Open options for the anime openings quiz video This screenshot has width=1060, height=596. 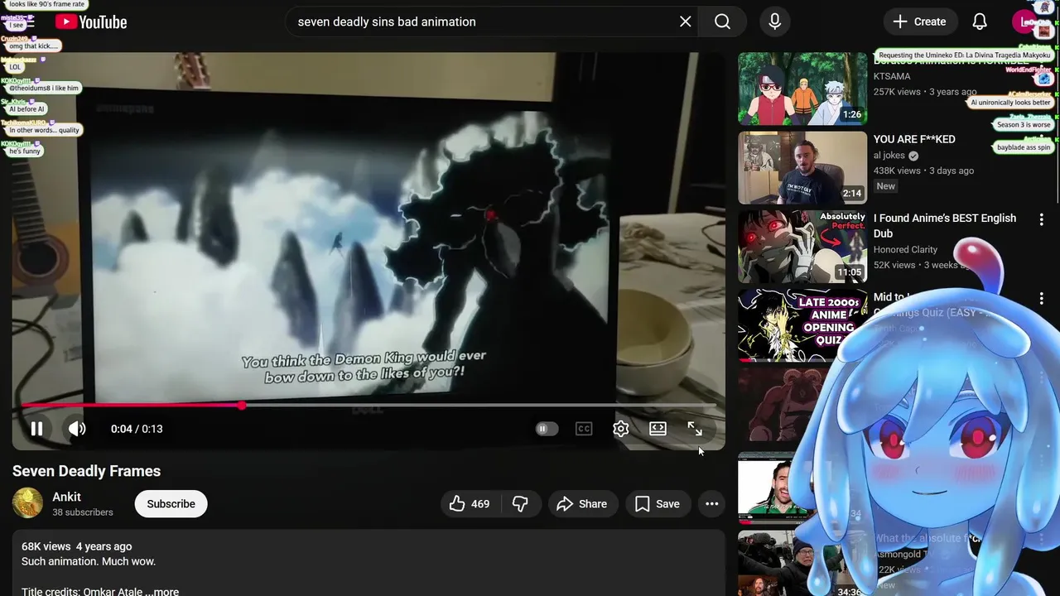click(1041, 298)
